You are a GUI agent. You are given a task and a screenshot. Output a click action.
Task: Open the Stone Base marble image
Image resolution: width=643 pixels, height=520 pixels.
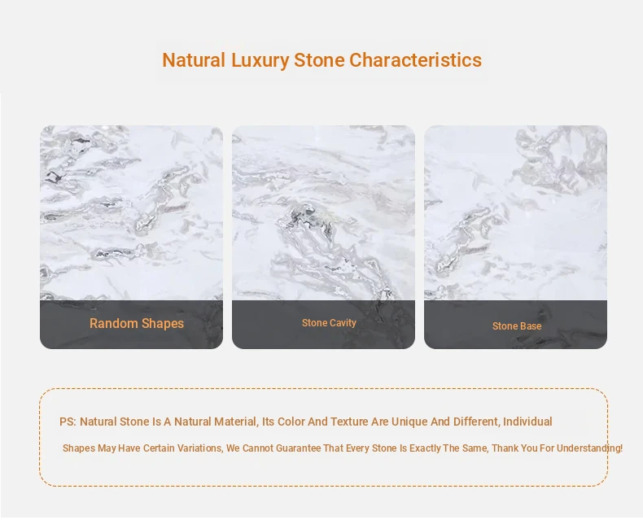515,212
